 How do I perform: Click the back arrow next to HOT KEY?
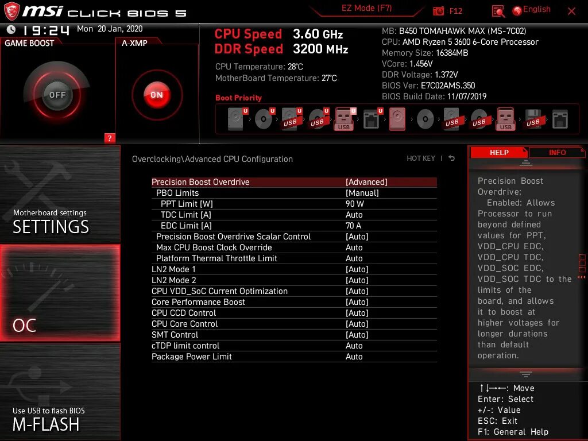452,158
